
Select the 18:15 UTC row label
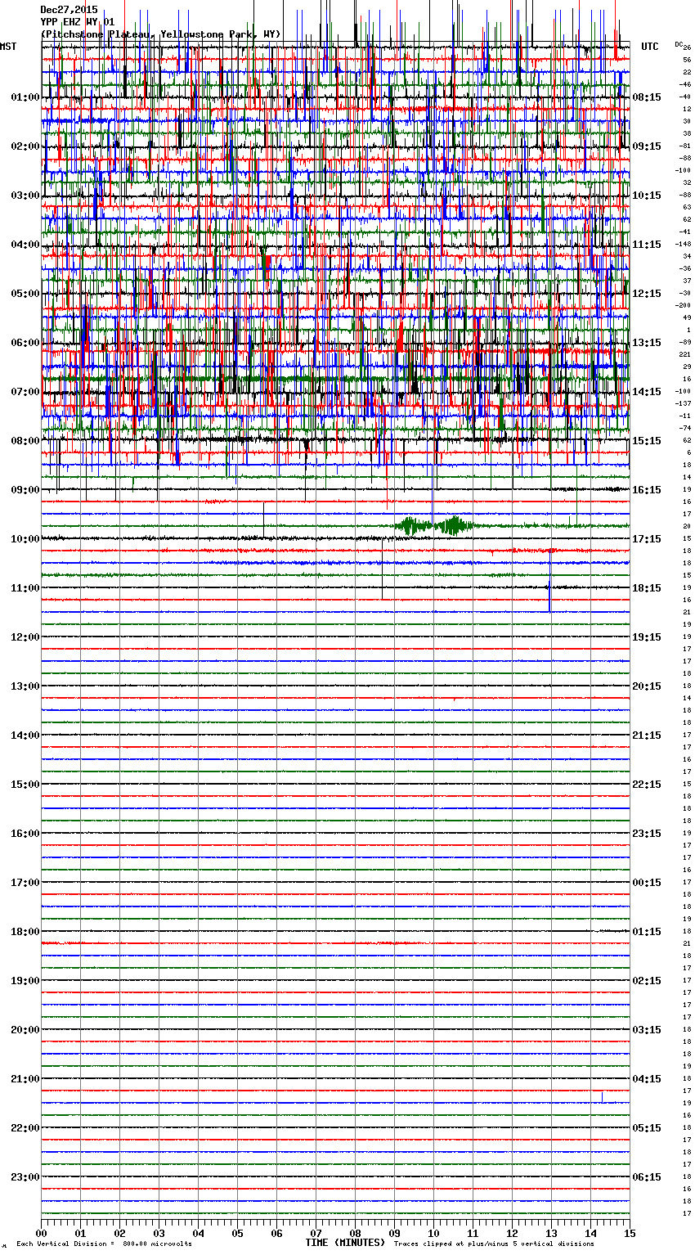(x=647, y=588)
